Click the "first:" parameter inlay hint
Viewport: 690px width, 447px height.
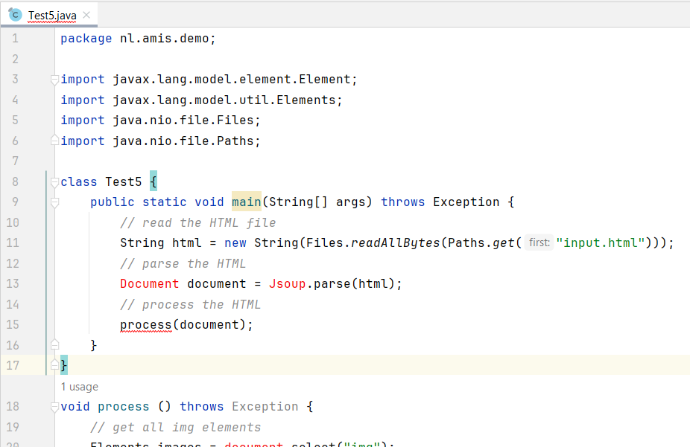539,242
